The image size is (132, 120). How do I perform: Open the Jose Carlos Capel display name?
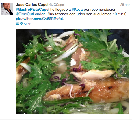[32, 4]
